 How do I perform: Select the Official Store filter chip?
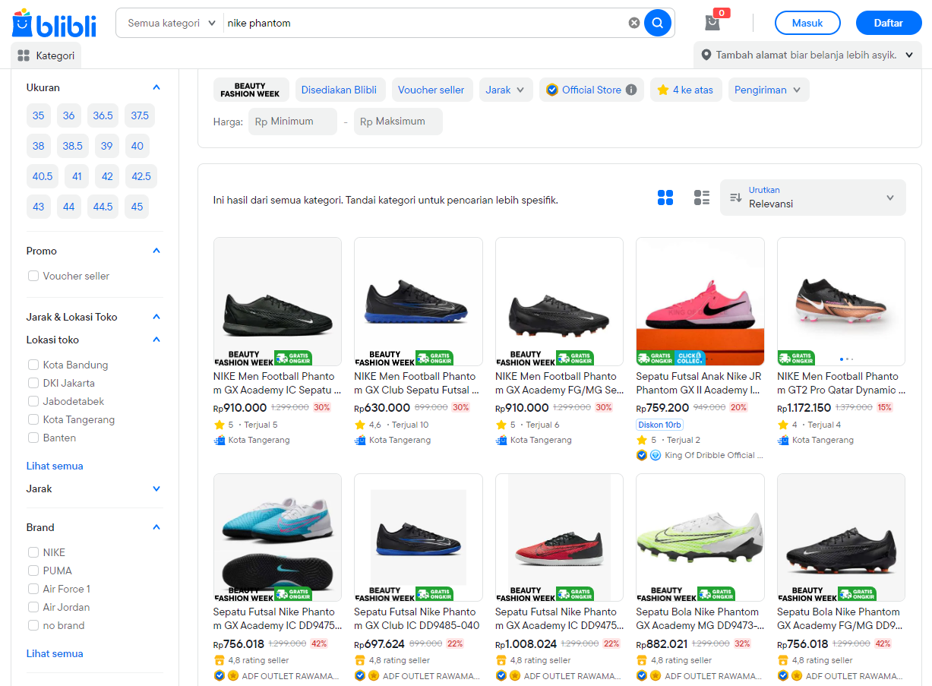pyautogui.click(x=592, y=90)
